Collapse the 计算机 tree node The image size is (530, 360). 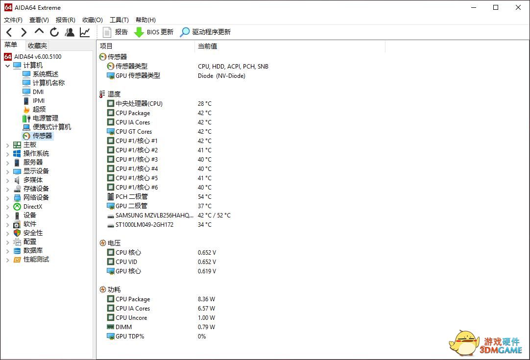click(7, 66)
